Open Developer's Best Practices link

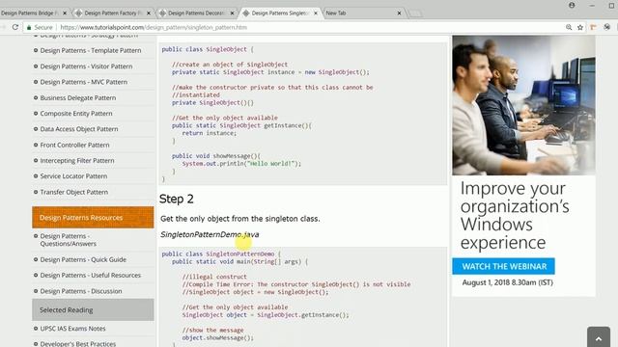(x=78, y=343)
